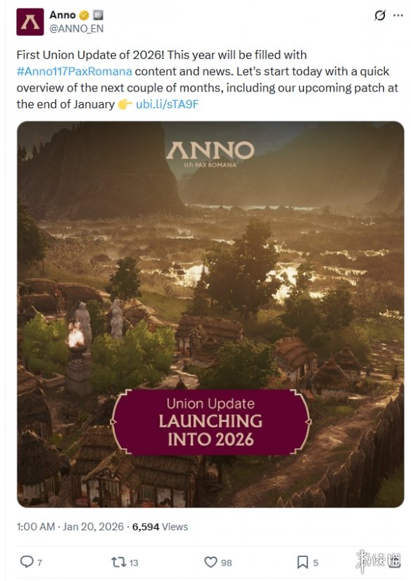Click the affiliate badge next to Anno name

click(98, 15)
